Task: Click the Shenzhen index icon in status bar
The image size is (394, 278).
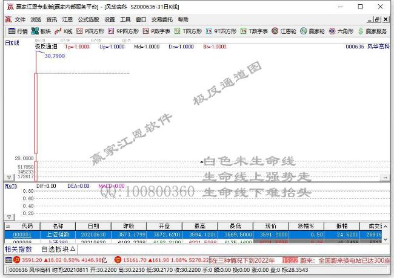Action: click(x=118, y=260)
